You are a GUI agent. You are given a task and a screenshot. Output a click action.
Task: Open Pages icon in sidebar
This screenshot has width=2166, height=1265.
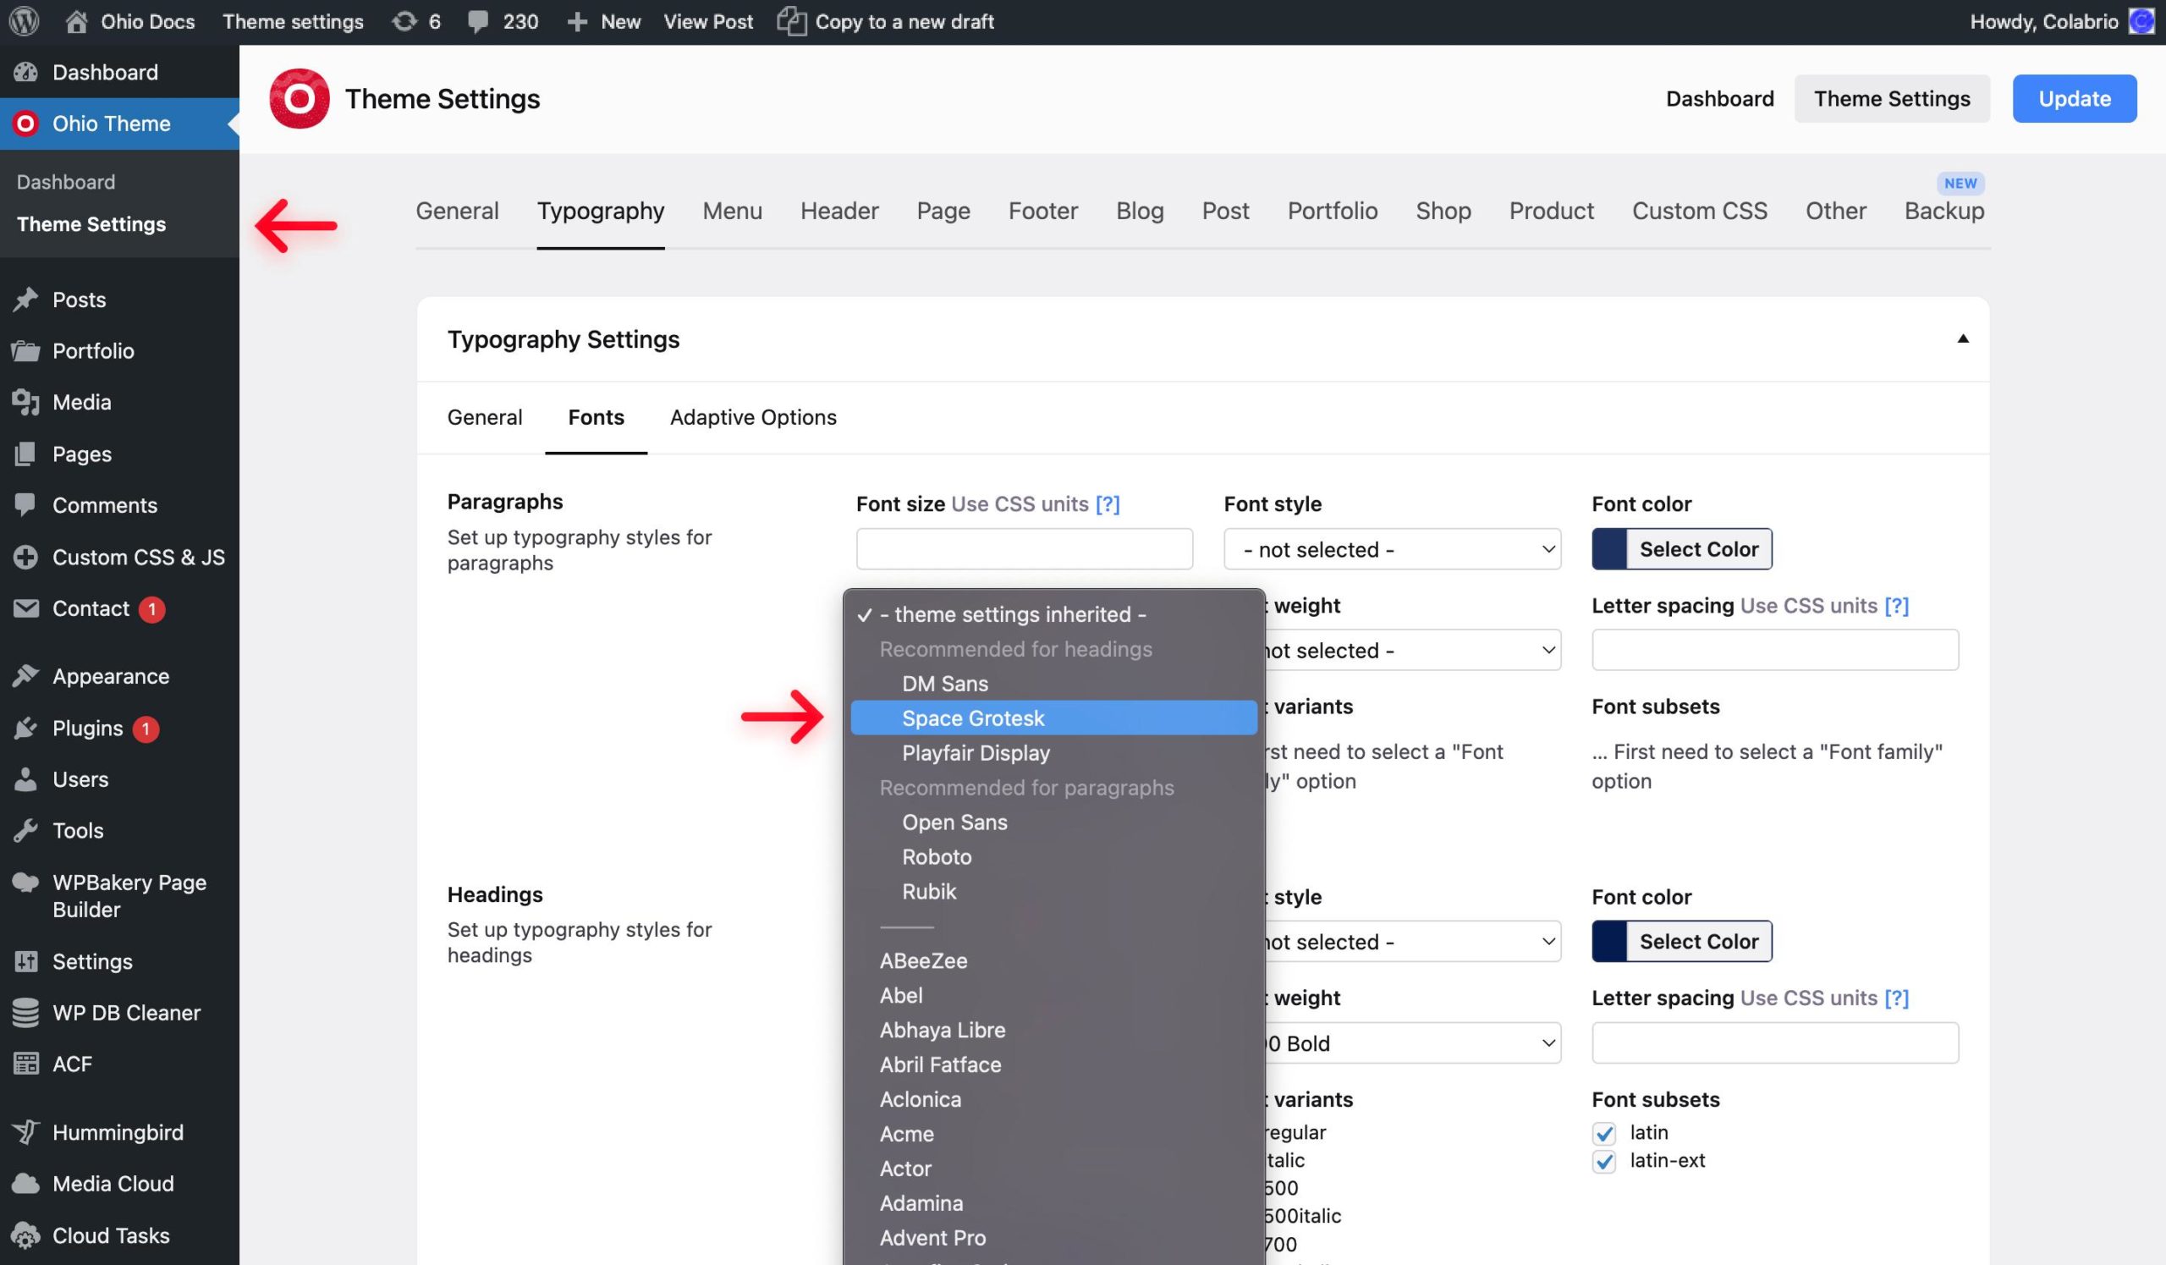point(25,454)
